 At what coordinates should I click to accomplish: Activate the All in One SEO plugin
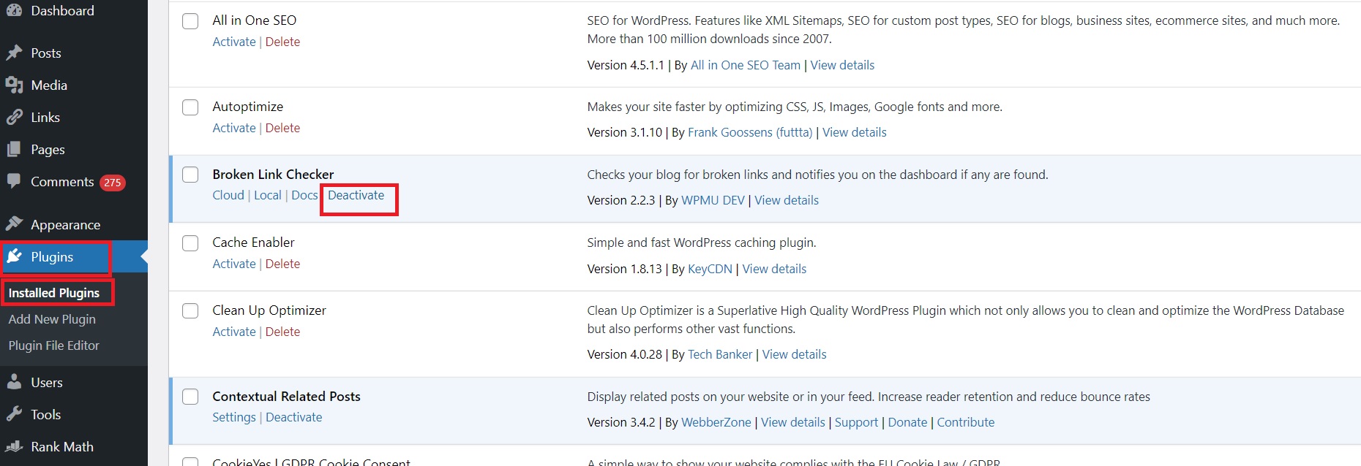click(x=234, y=42)
